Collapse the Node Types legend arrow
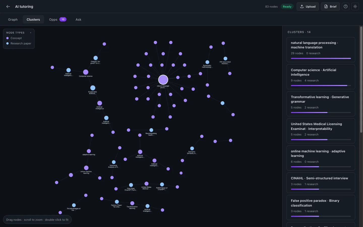Screen dimensions: 363x227 (x=31, y=33)
